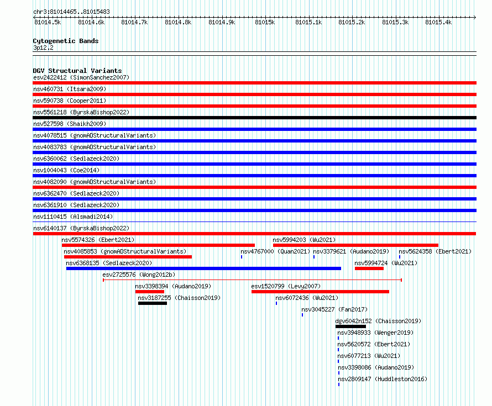Screen dimensions: 492x406
Task: Select the red esv1520799 variant bar
Action: [321, 292]
